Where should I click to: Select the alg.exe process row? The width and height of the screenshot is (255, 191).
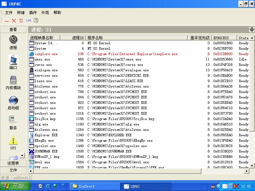139,124
